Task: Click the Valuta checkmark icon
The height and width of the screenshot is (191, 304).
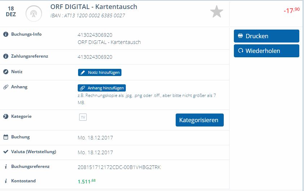Action: tap(6, 152)
